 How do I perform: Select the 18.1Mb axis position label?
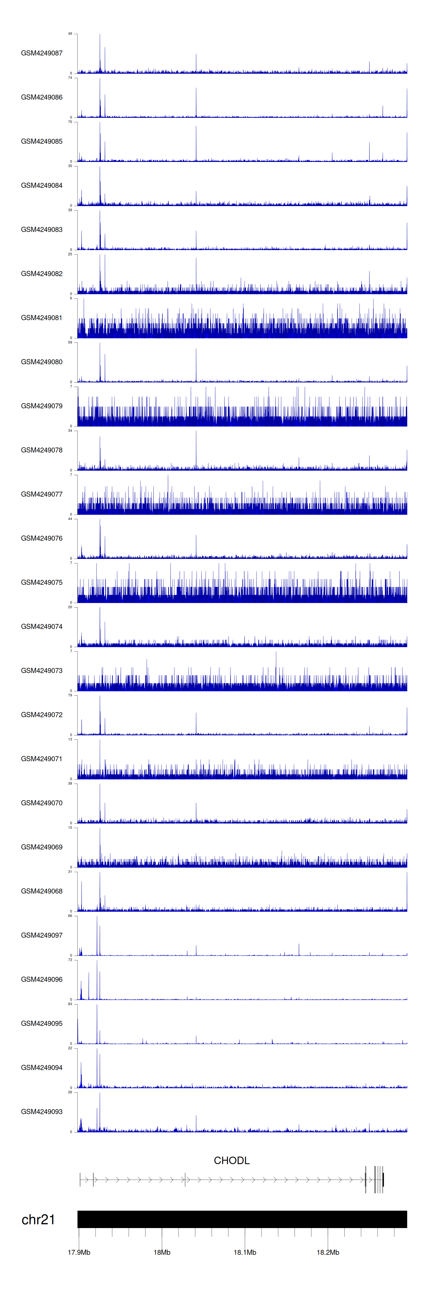click(x=245, y=1252)
